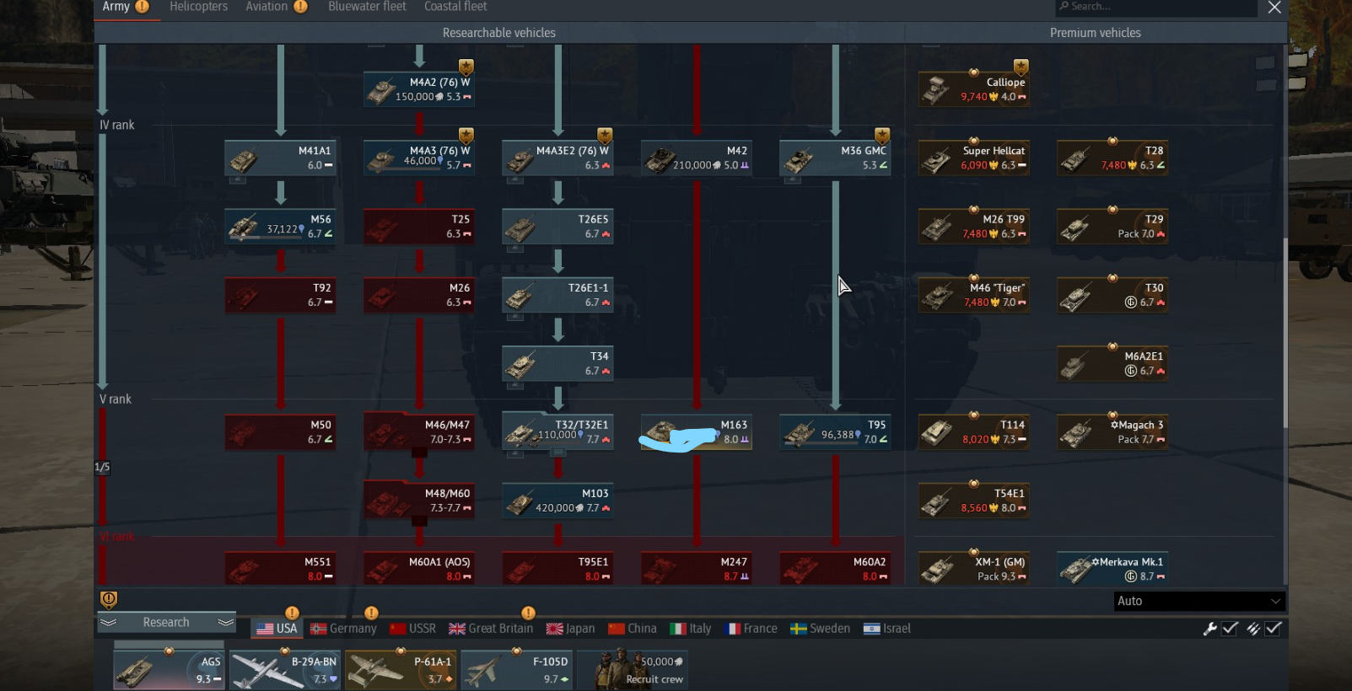
Task: Open the Auto dropdown menu
Action: tap(1198, 601)
